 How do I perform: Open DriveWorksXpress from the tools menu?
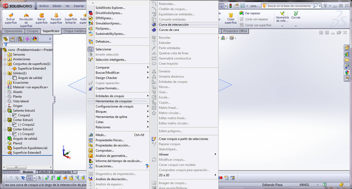[x=118, y=13]
